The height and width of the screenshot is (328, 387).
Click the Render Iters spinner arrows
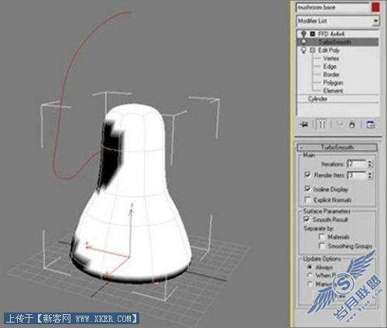tap(370, 176)
